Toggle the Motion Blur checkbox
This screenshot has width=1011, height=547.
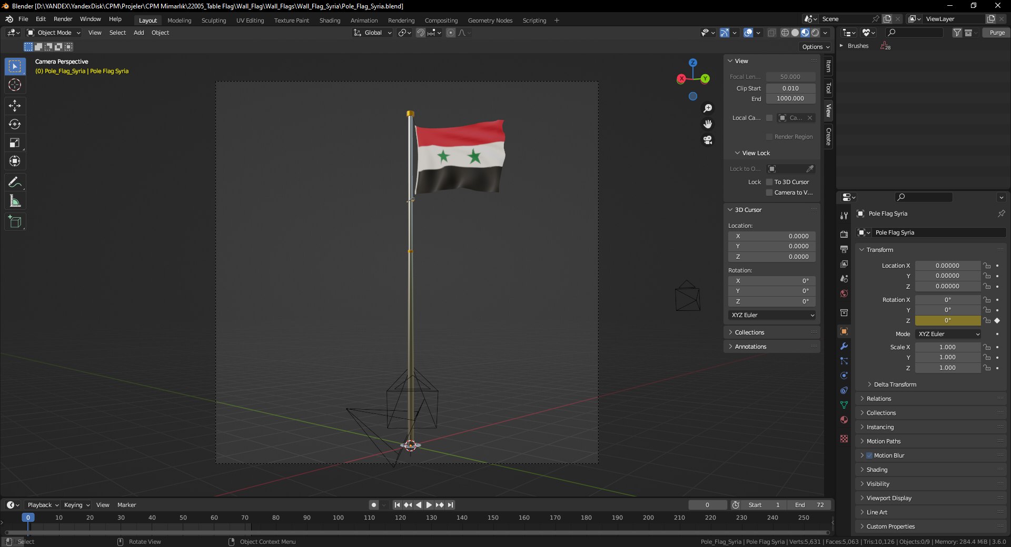(x=869, y=455)
